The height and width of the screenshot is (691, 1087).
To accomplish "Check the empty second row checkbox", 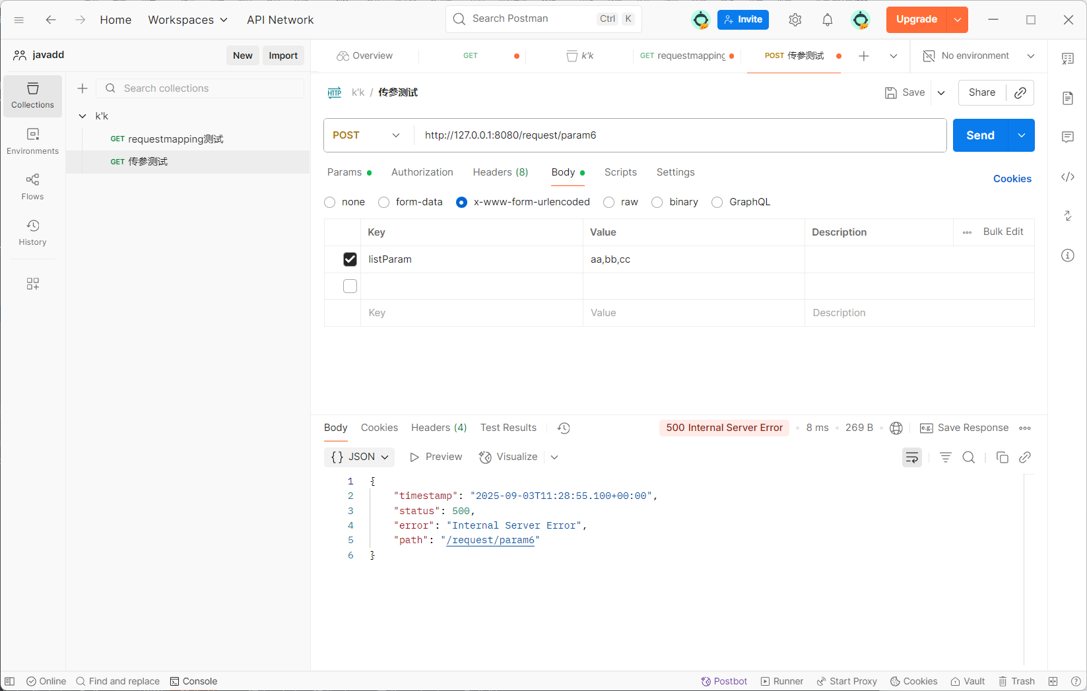I will point(350,286).
